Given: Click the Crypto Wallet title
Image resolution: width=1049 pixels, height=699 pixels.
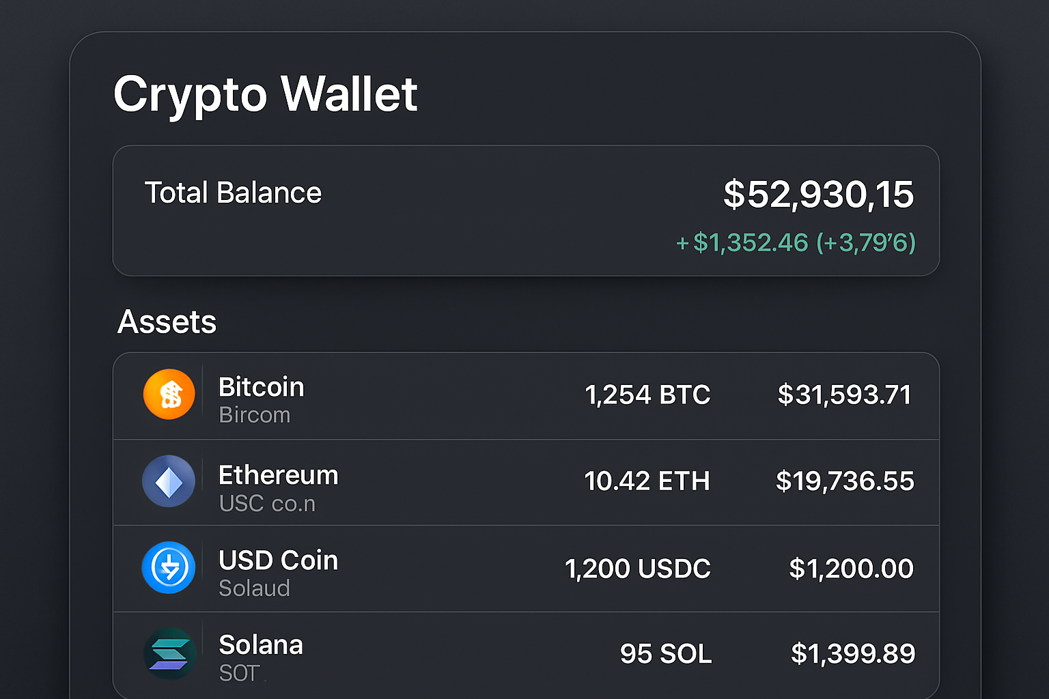Looking at the screenshot, I should 266,95.
